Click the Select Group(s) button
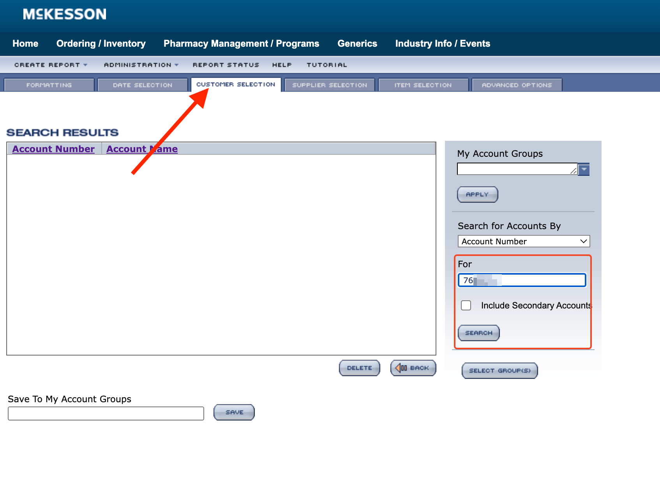Screen dimensions: 660x480 (x=499, y=370)
